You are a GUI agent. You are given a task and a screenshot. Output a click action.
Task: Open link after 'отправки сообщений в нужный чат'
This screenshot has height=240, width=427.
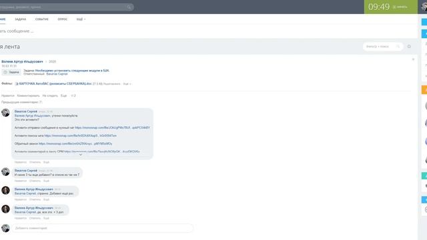(x=113, y=127)
